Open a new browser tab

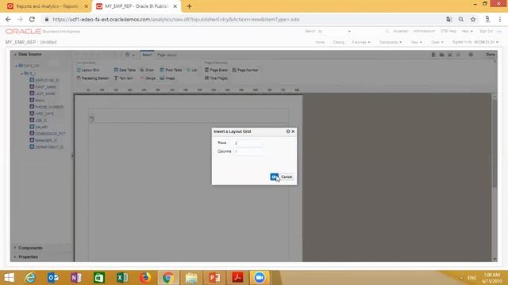[189, 6]
